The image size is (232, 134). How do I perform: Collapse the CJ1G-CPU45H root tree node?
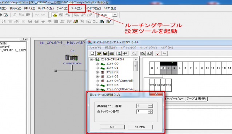click(x=92, y=59)
